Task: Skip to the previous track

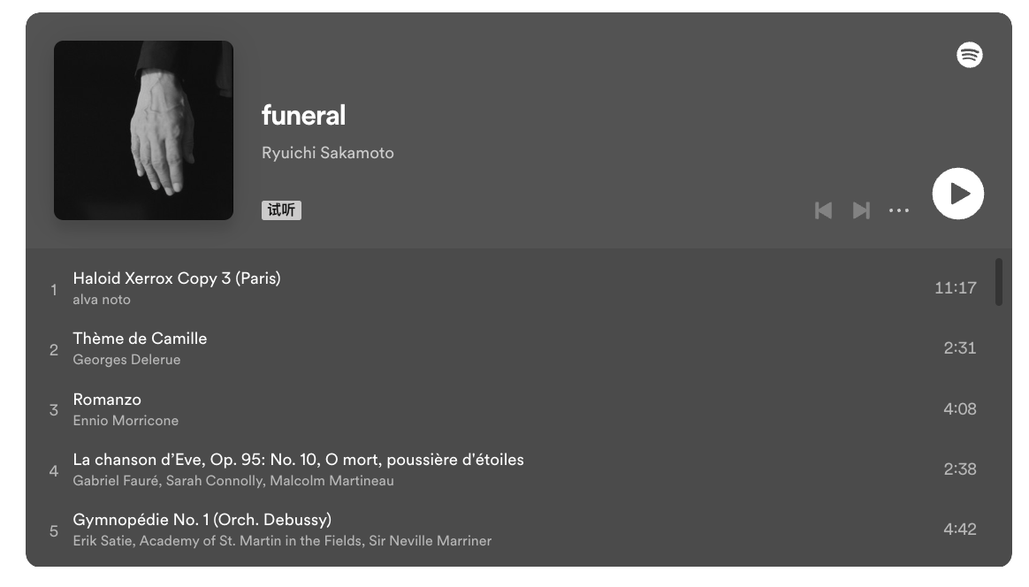Action: coord(823,210)
